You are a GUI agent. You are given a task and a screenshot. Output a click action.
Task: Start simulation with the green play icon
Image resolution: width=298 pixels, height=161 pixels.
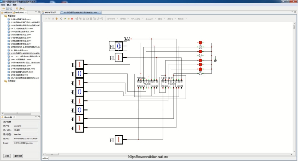pos(65,19)
